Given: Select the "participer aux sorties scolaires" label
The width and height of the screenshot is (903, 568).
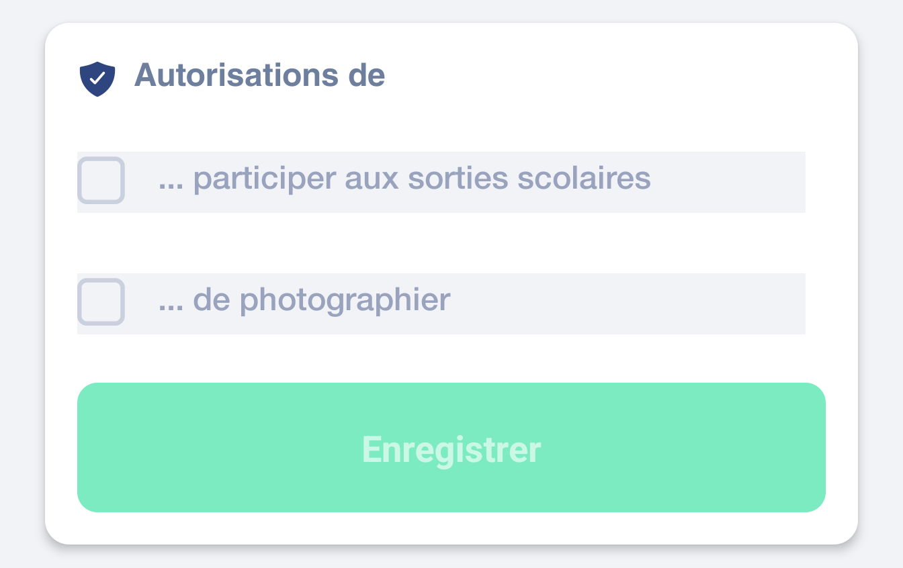Looking at the screenshot, I should pyautogui.click(x=404, y=179).
